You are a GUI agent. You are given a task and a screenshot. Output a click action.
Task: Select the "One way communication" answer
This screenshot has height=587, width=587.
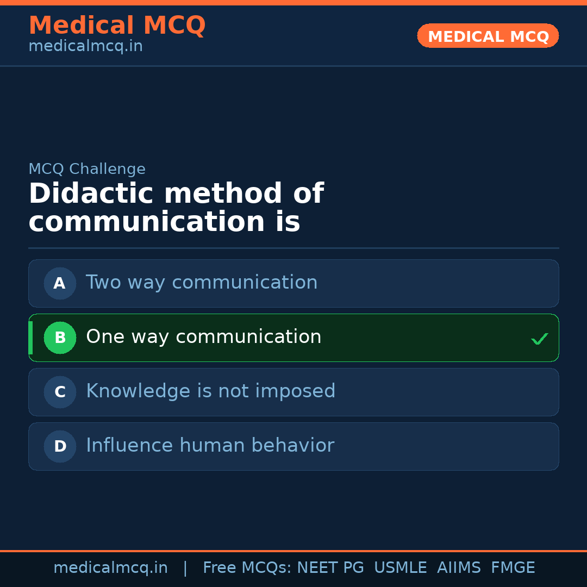204,337
